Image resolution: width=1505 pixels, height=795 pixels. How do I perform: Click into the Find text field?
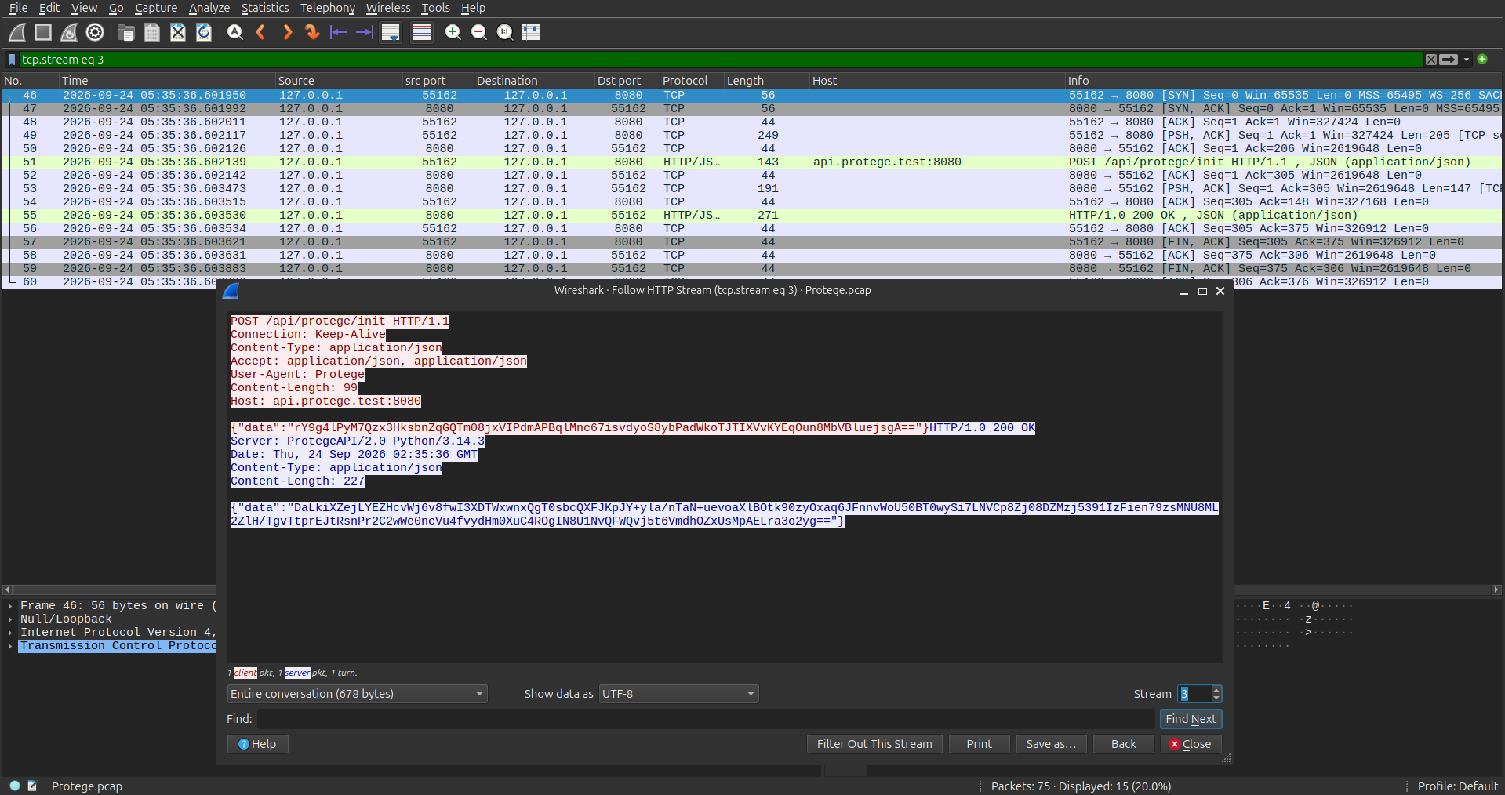706,719
